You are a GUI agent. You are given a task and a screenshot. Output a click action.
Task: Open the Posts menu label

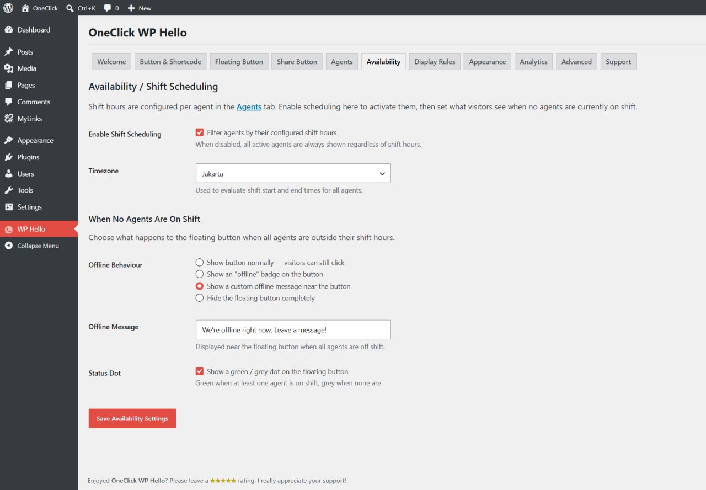click(x=25, y=52)
